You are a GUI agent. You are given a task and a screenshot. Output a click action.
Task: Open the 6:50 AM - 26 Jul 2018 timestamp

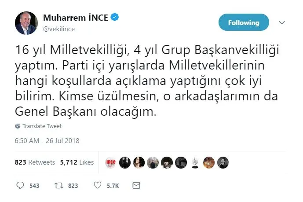[47, 141]
